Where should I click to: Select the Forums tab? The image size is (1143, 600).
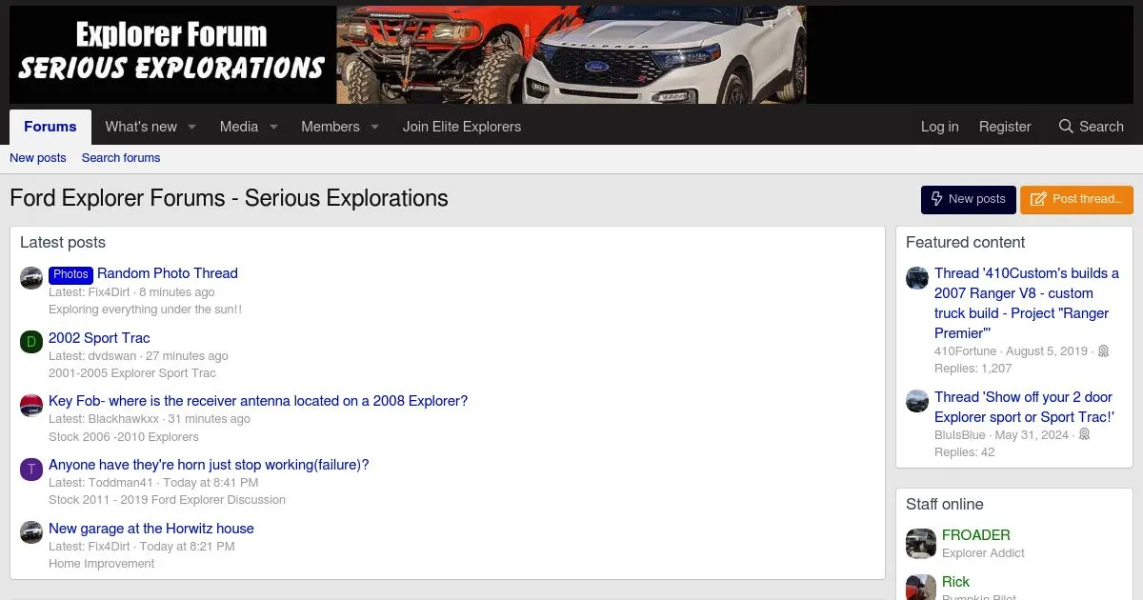point(50,127)
